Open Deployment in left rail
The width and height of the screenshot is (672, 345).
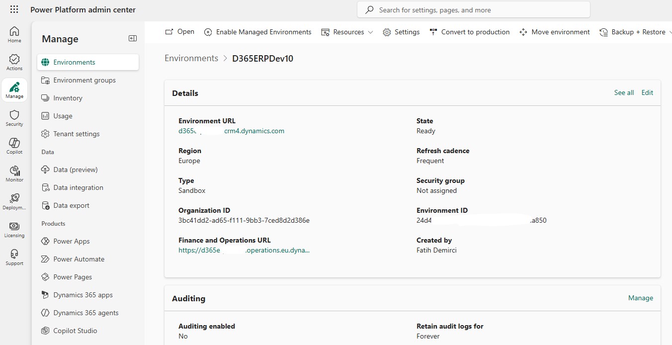[x=14, y=201]
